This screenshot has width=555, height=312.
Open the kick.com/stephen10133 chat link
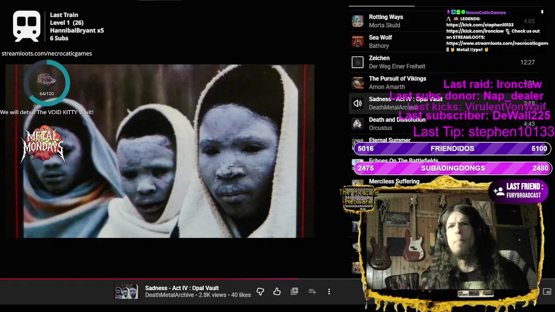(480, 25)
